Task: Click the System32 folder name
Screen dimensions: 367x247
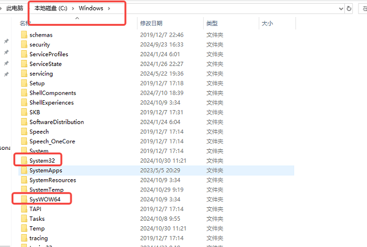Action: pyautogui.click(x=42, y=161)
